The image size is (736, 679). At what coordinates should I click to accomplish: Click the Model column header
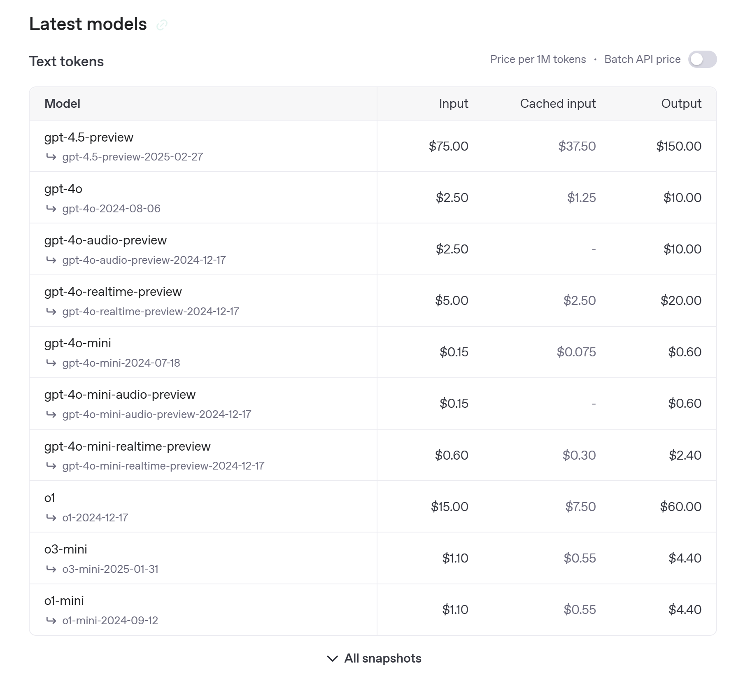pos(62,103)
